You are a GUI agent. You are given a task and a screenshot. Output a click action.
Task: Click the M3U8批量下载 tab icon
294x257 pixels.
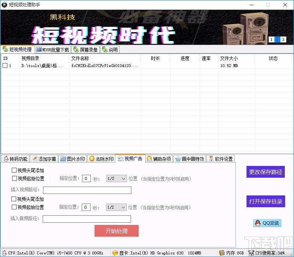tap(39, 49)
